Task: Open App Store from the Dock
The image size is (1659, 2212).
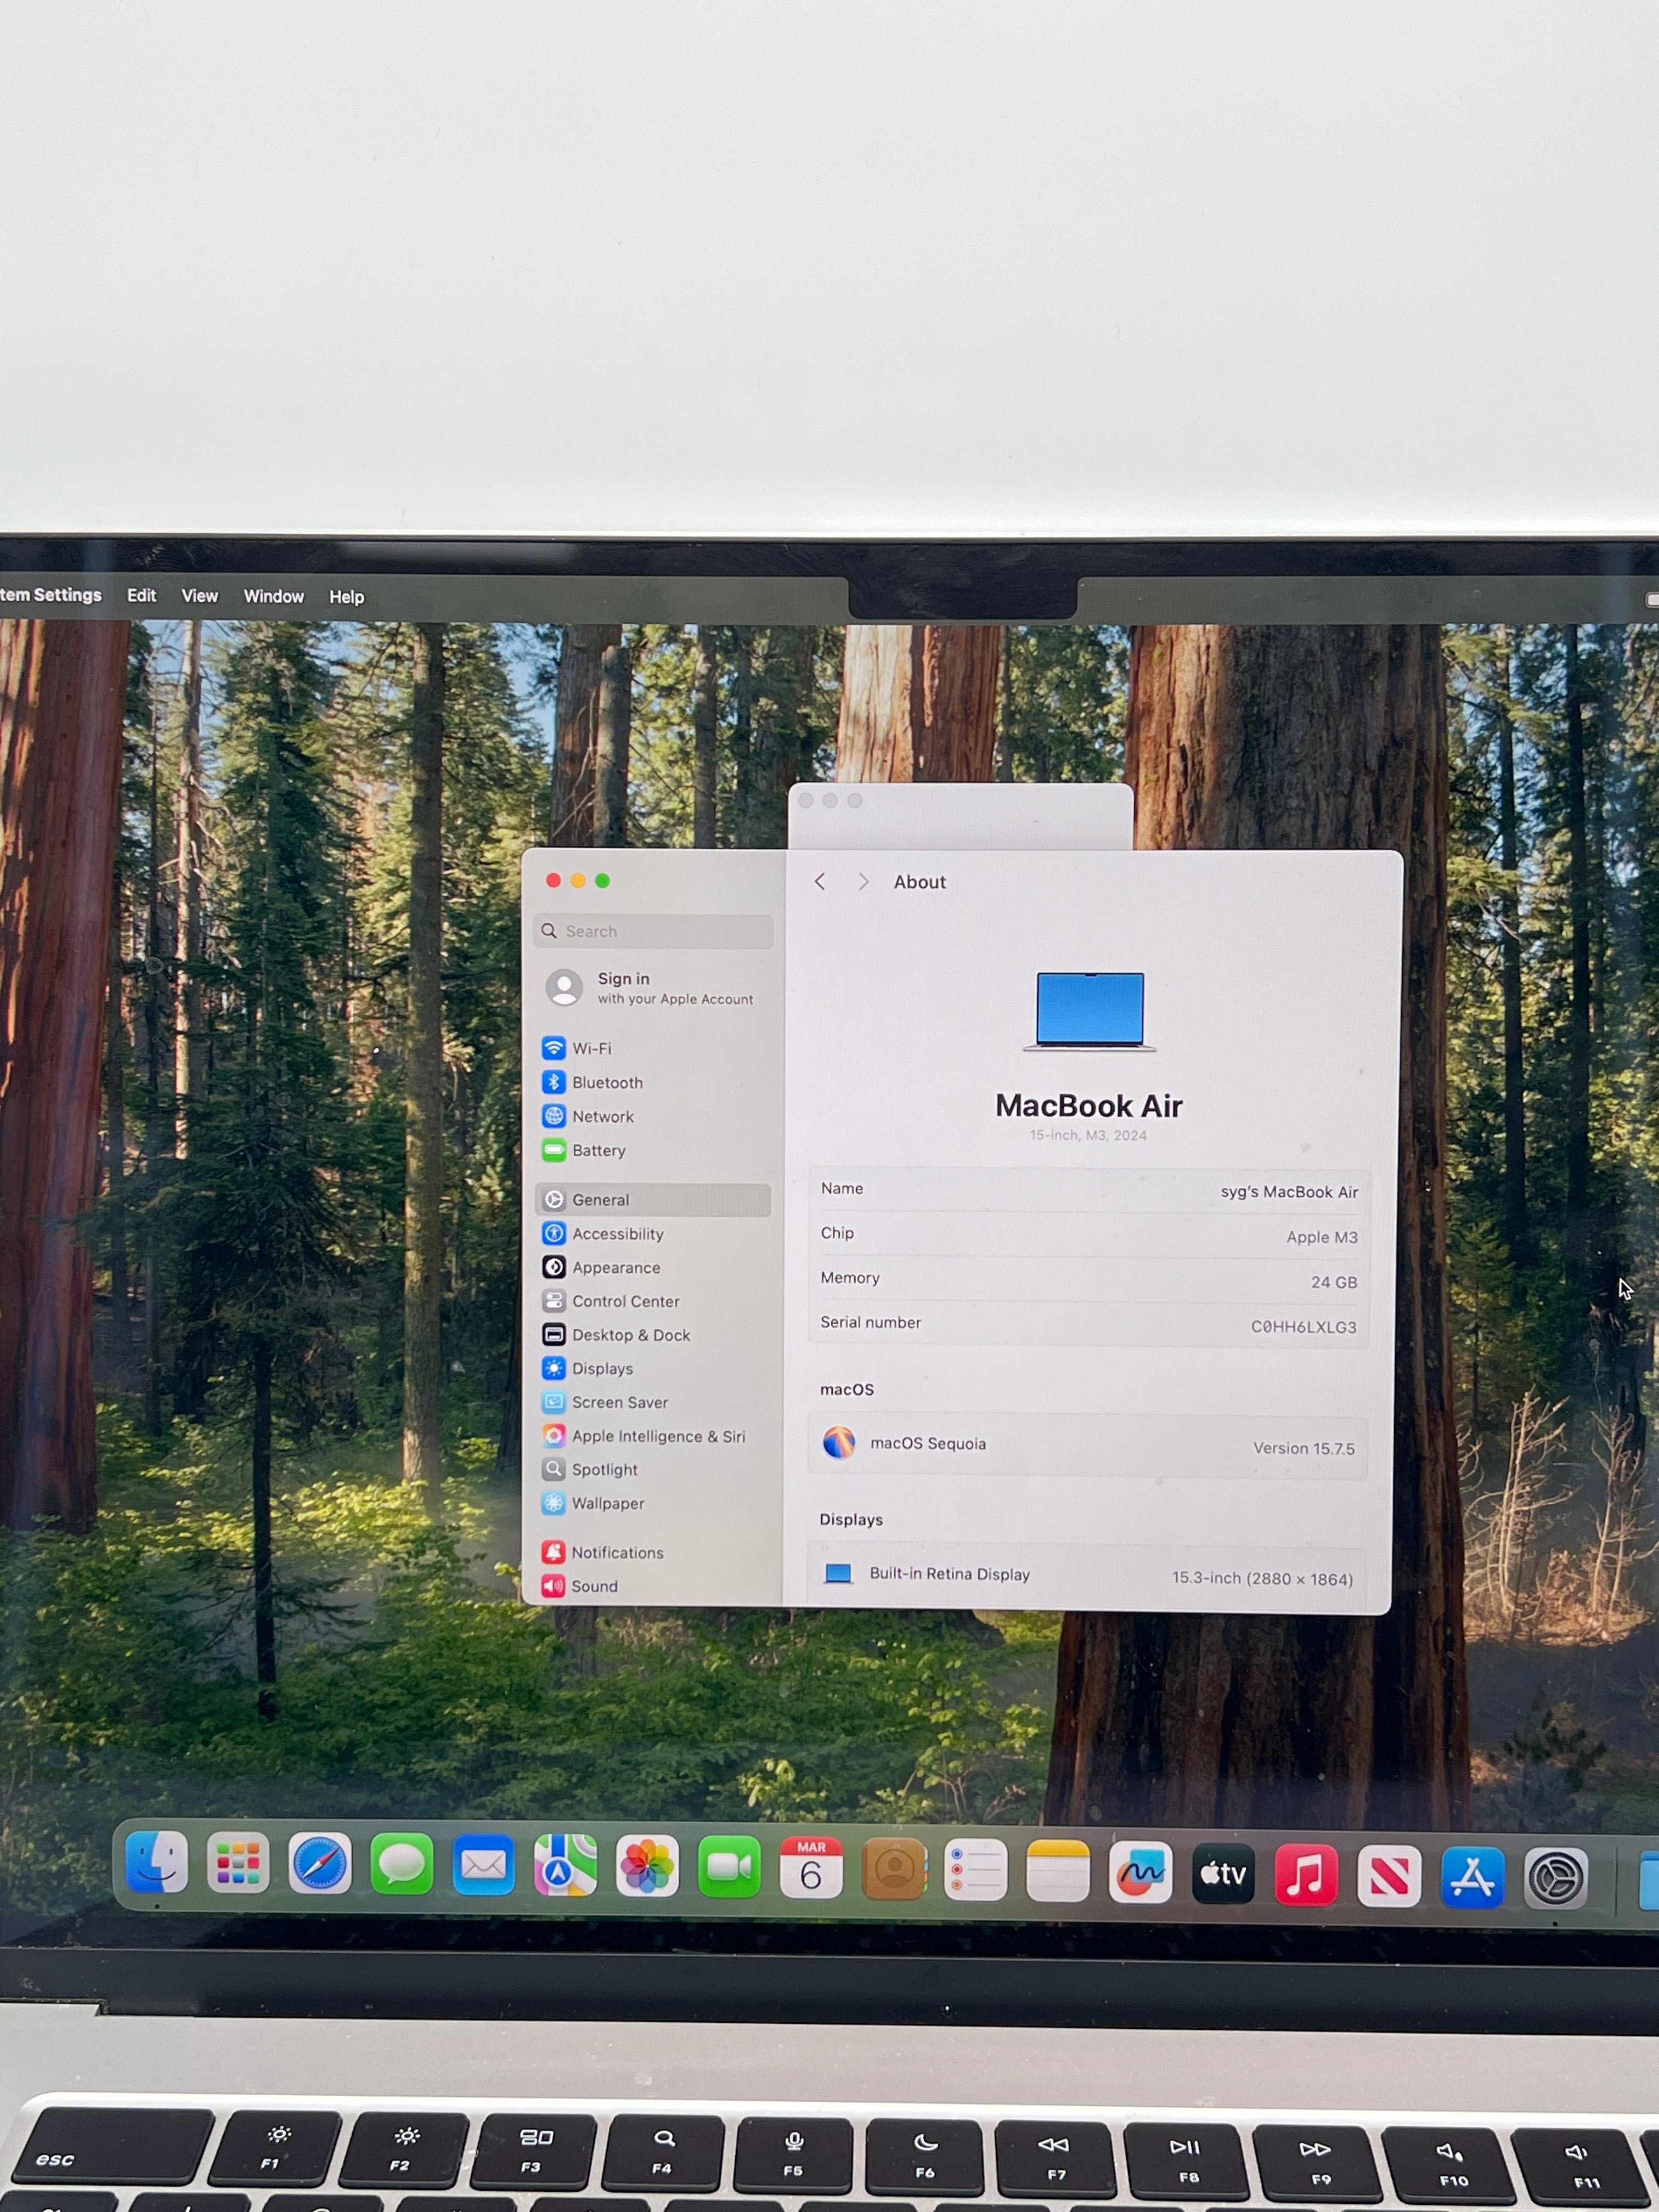Action: pyautogui.click(x=1472, y=1877)
